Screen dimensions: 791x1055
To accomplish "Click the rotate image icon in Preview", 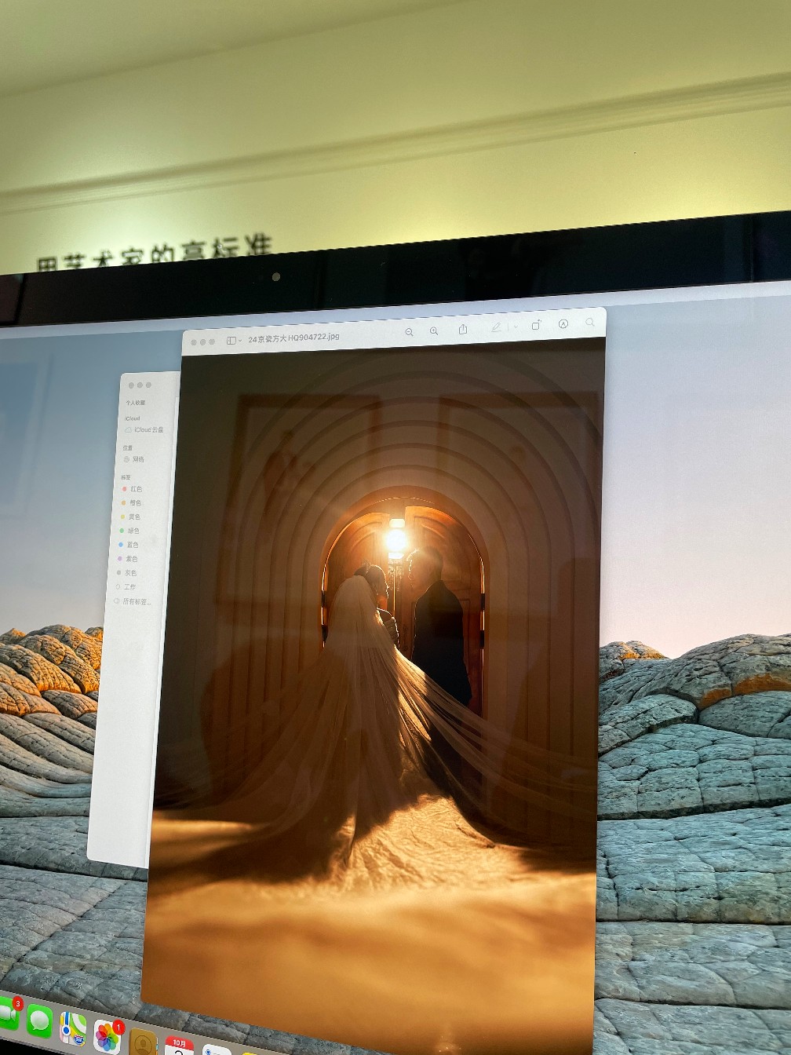I will click(x=537, y=325).
